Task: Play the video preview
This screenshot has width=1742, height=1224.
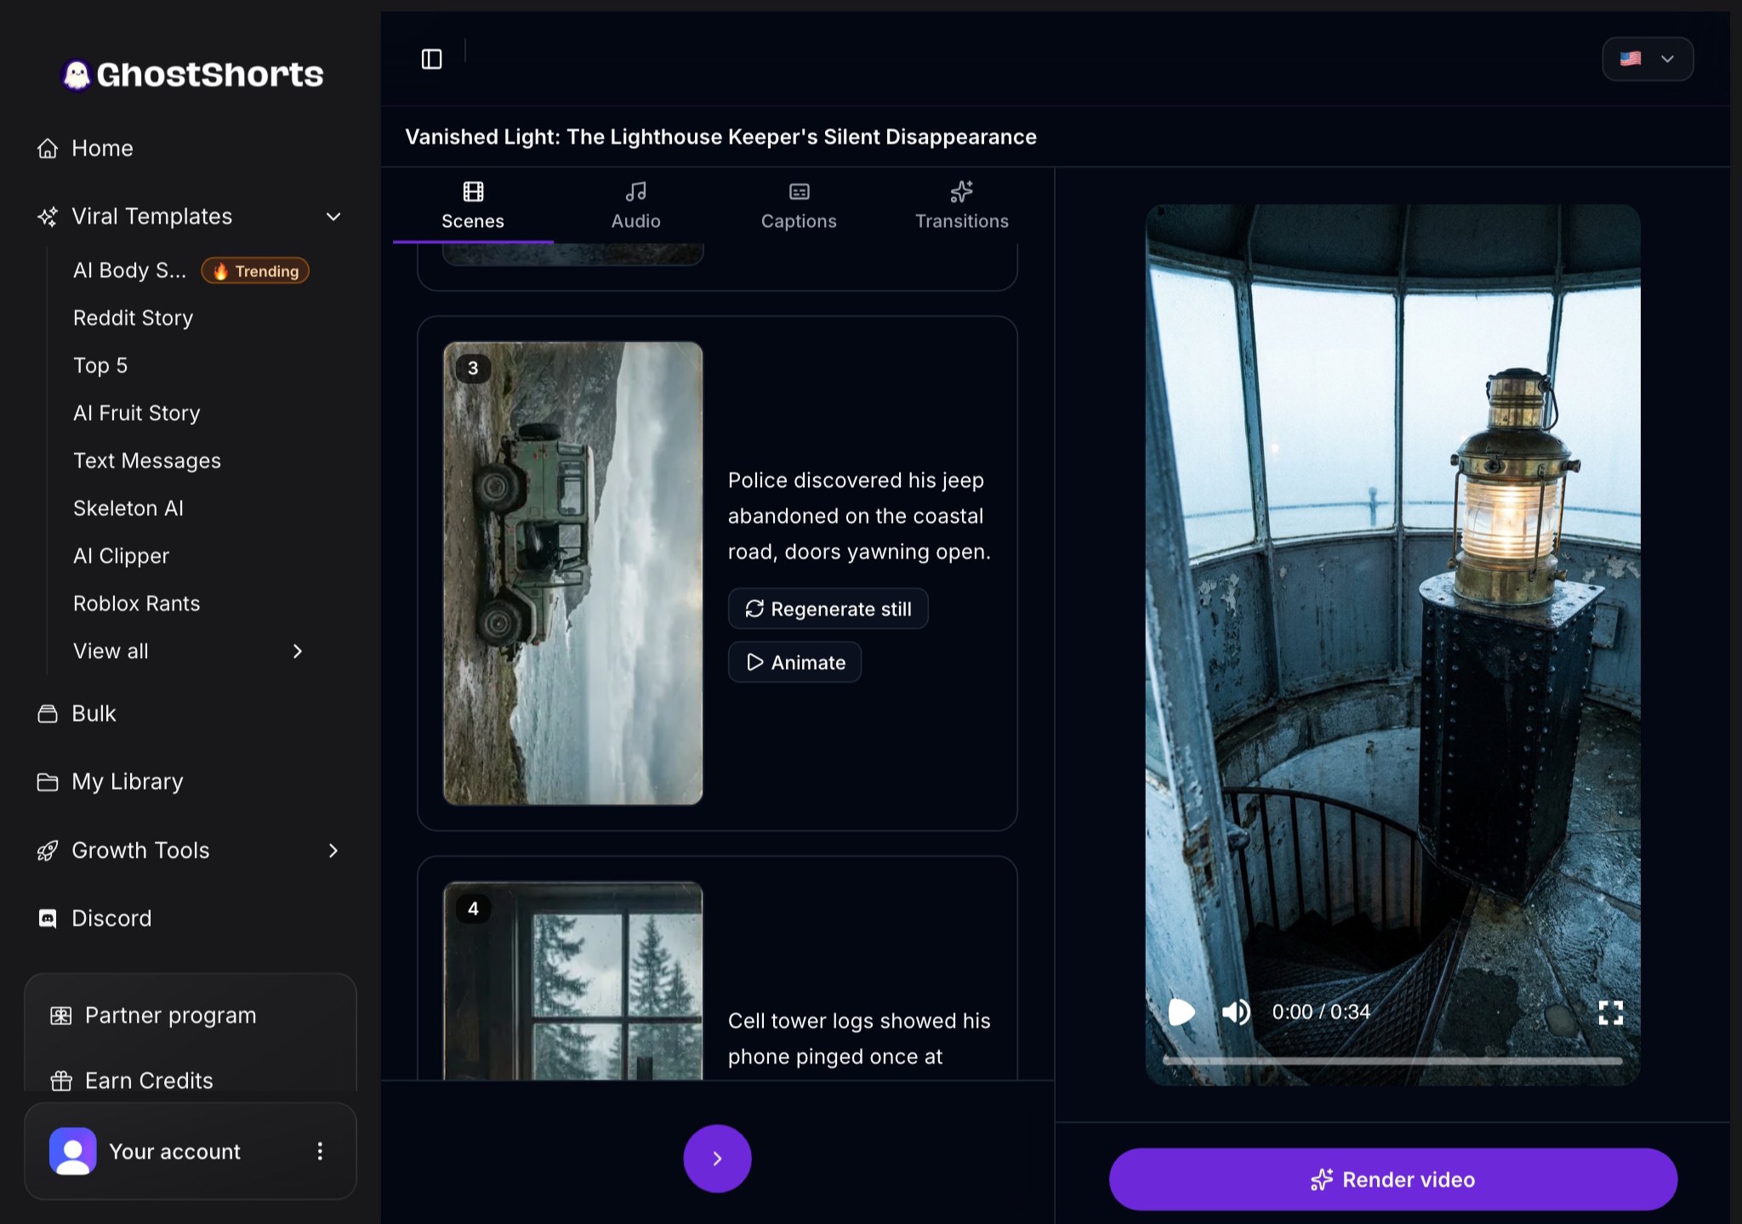Action: coord(1181,1011)
